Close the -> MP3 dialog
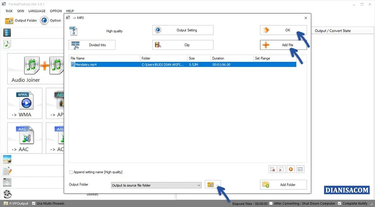This screenshot has height=207, width=375. [306, 18]
